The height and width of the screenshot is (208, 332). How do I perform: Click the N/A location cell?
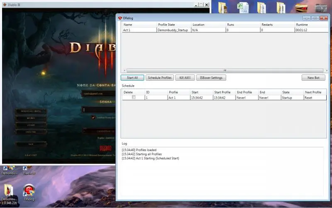[x=208, y=30]
